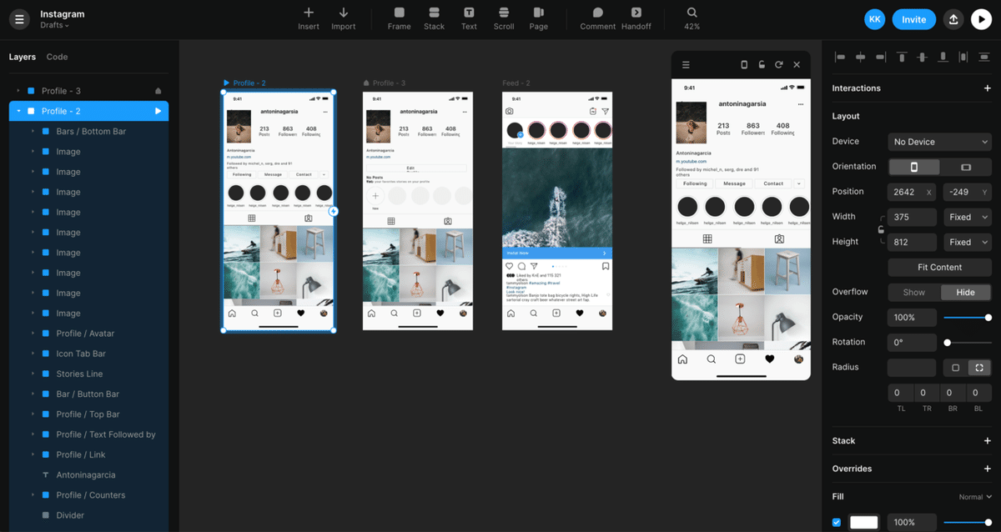
Task: Expand the Profile - 3 layer
Action: (x=18, y=91)
